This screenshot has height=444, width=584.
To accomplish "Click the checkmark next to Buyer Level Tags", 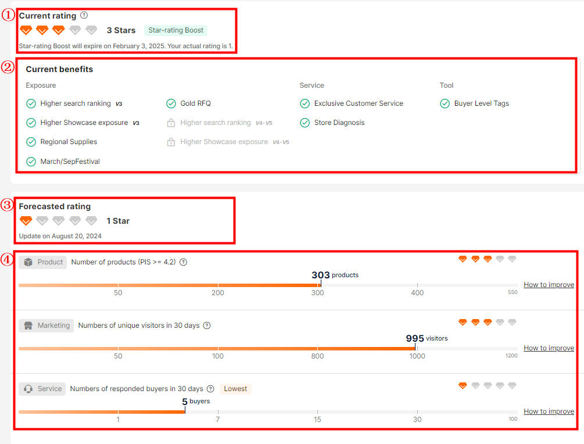I will coord(445,103).
